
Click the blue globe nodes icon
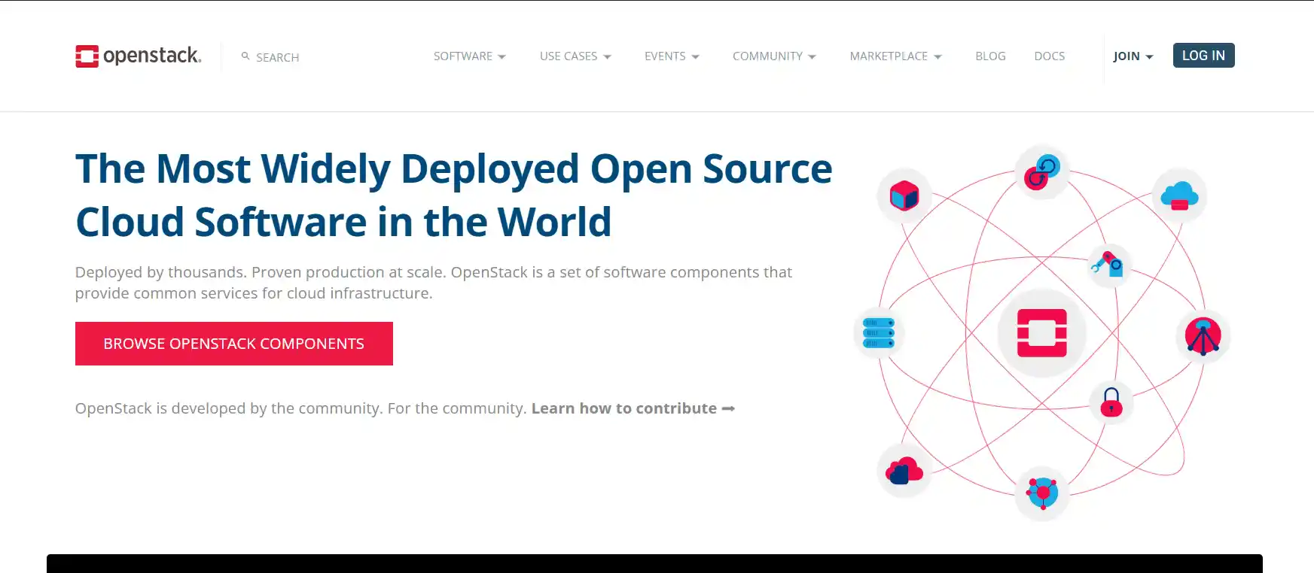coord(1042,493)
